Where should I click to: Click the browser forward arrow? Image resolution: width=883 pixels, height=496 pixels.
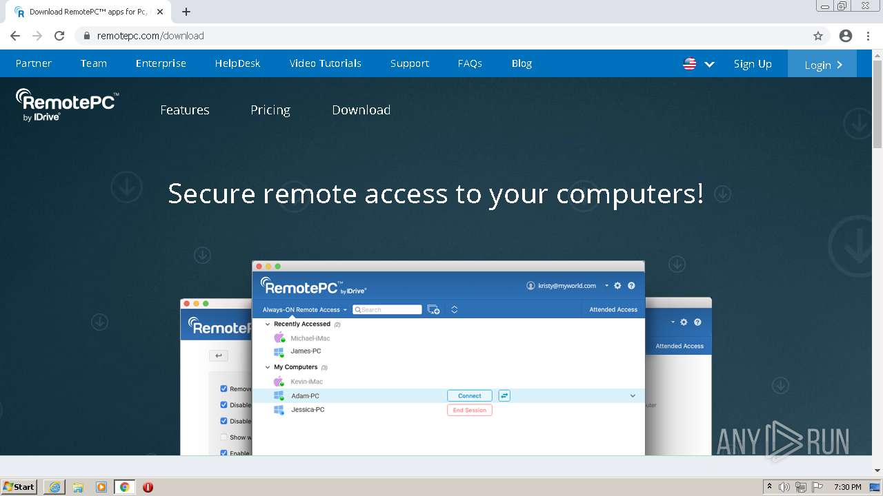37,36
